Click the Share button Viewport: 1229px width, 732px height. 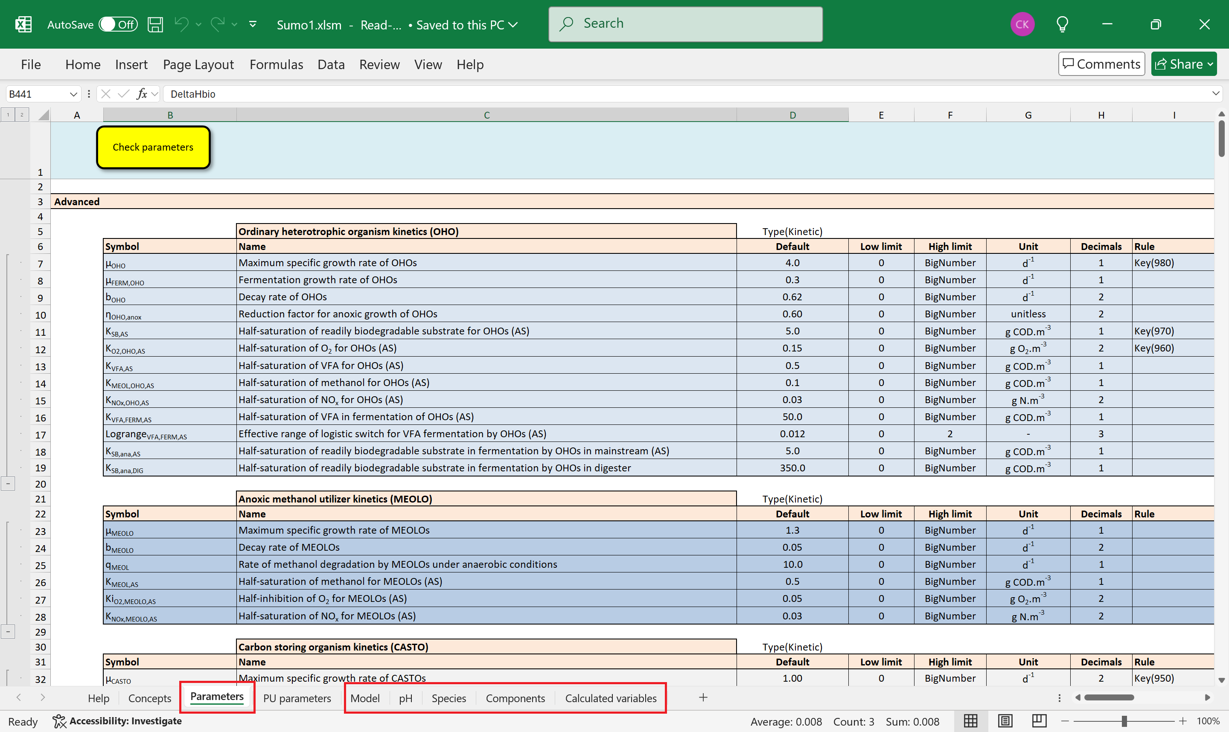[1184, 64]
